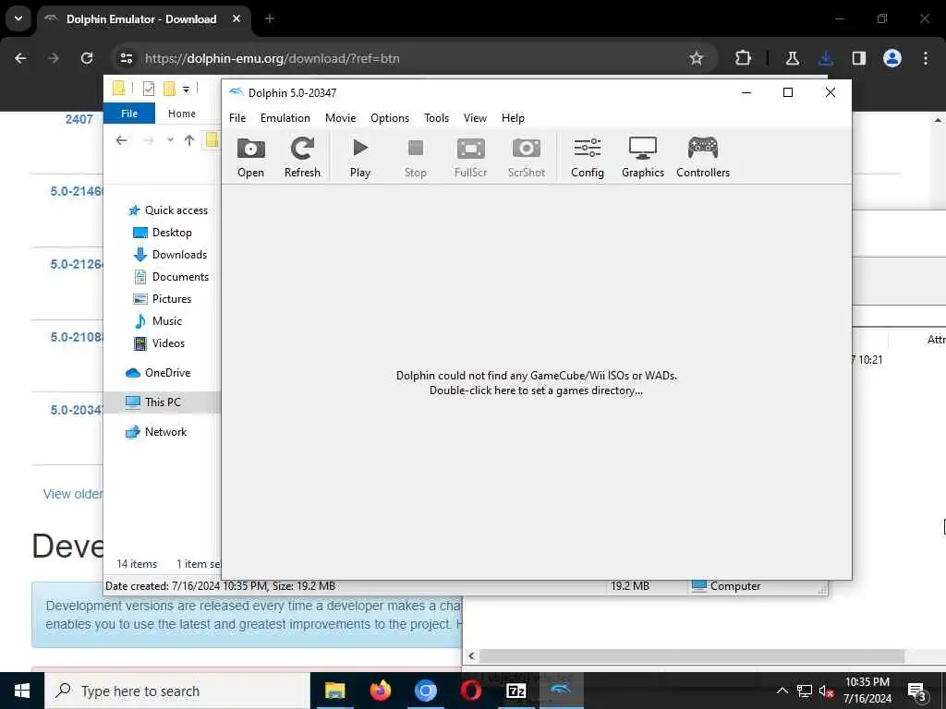Toggle fullscreen with the FullScr icon
This screenshot has height=709, width=946.
point(470,157)
